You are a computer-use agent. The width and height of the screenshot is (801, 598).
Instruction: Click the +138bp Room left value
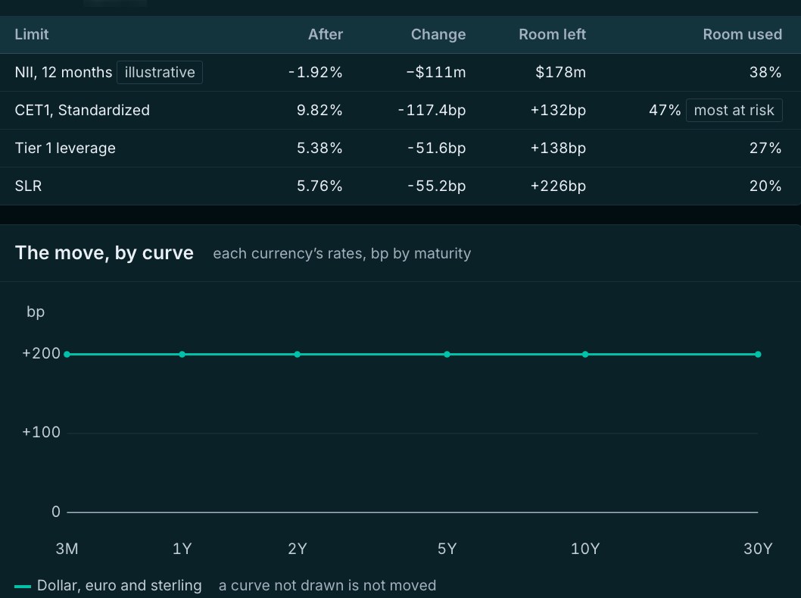(558, 148)
